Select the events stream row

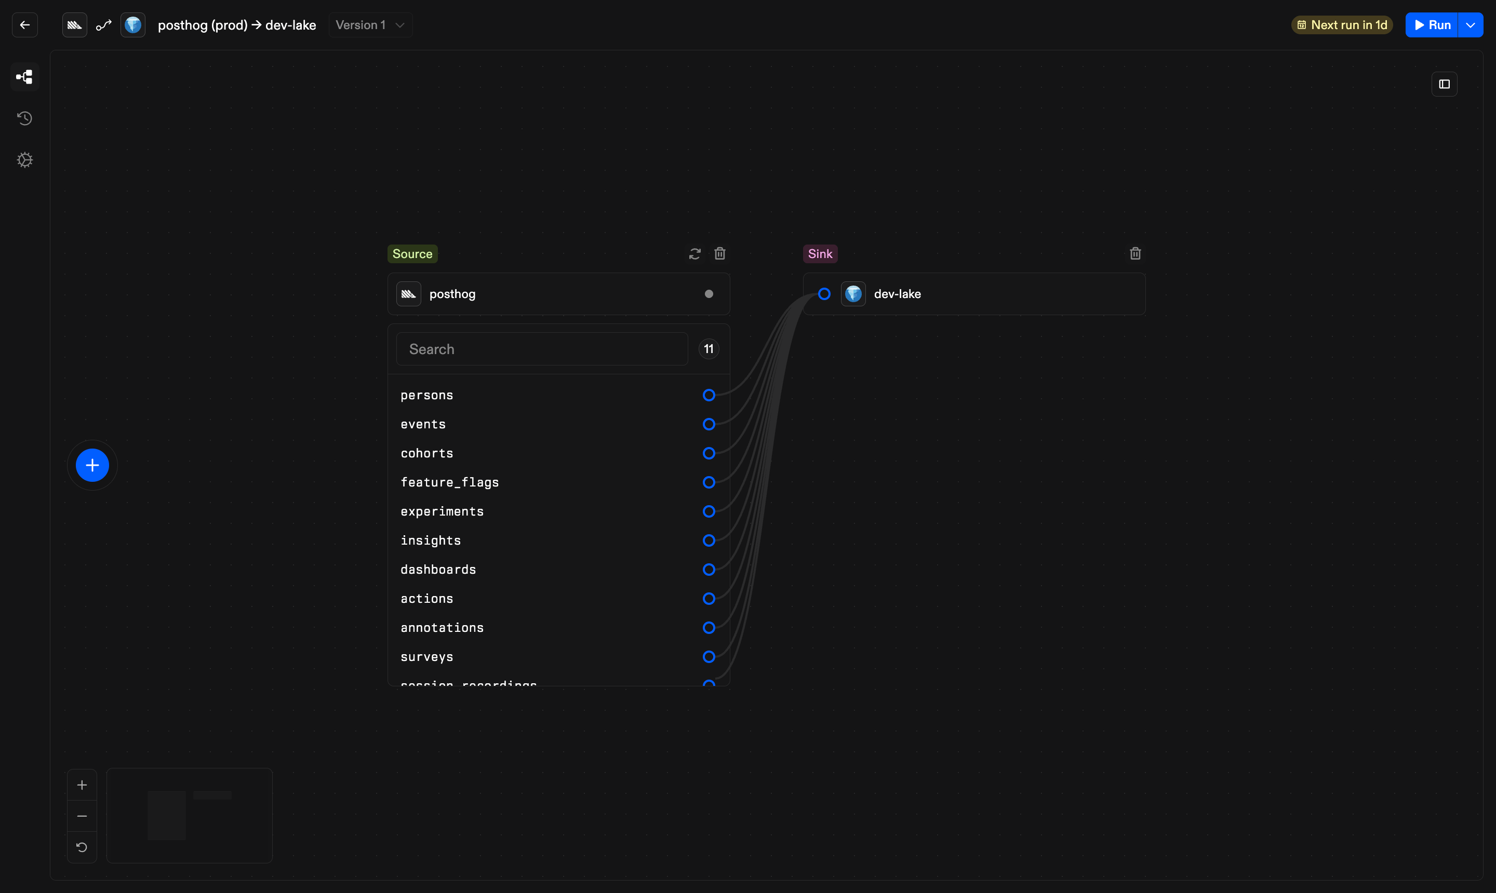[x=559, y=424]
